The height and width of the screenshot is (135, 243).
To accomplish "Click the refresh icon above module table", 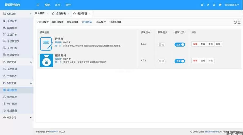I will point(235,22).
